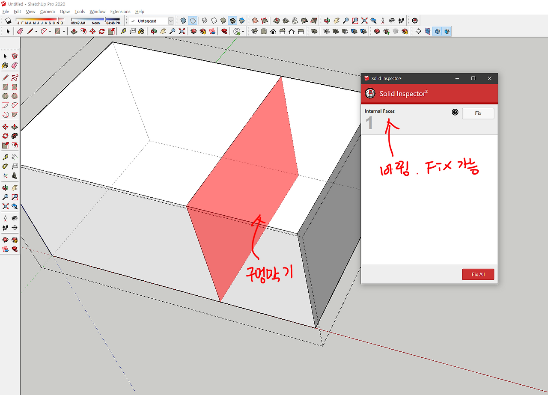Switch to Wireframe face style
Screen dimensions: 548x395
(x=204, y=20)
